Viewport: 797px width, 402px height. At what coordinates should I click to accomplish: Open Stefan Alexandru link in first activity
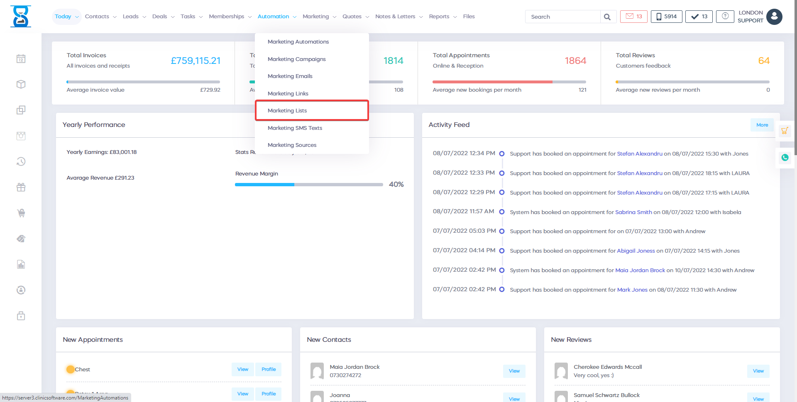(x=639, y=154)
